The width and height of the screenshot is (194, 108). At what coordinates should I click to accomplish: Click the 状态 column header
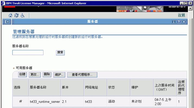point(119,87)
